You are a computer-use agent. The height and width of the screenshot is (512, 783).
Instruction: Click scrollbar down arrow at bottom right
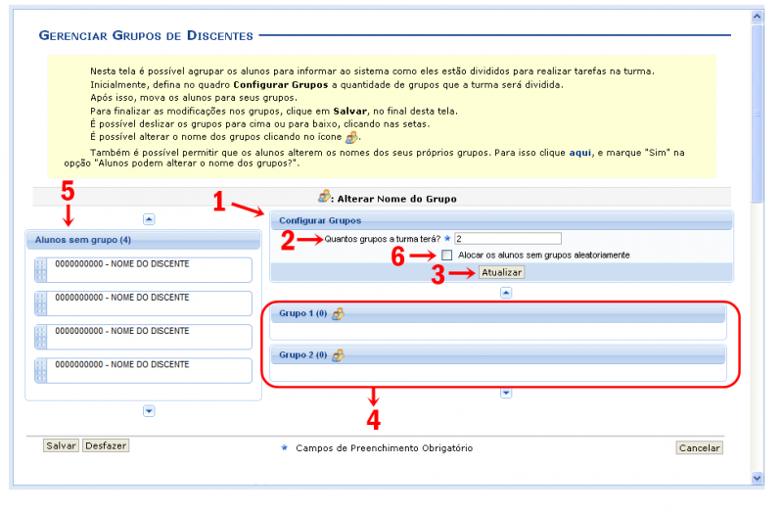pyautogui.click(x=757, y=478)
